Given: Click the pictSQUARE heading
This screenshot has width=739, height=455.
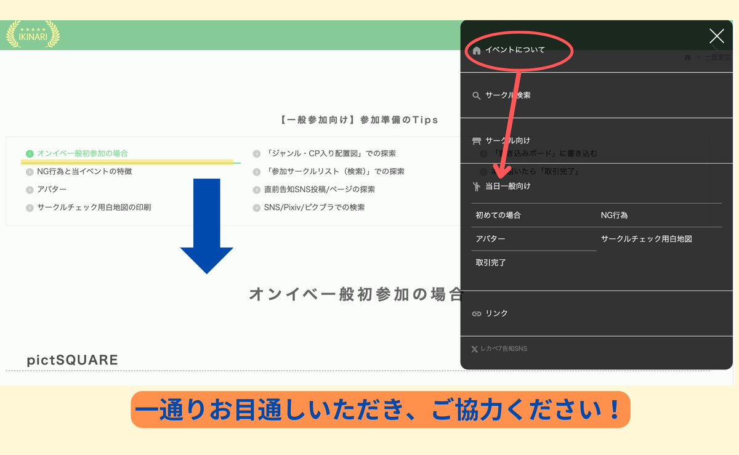Looking at the screenshot, I should click(72, 360).
